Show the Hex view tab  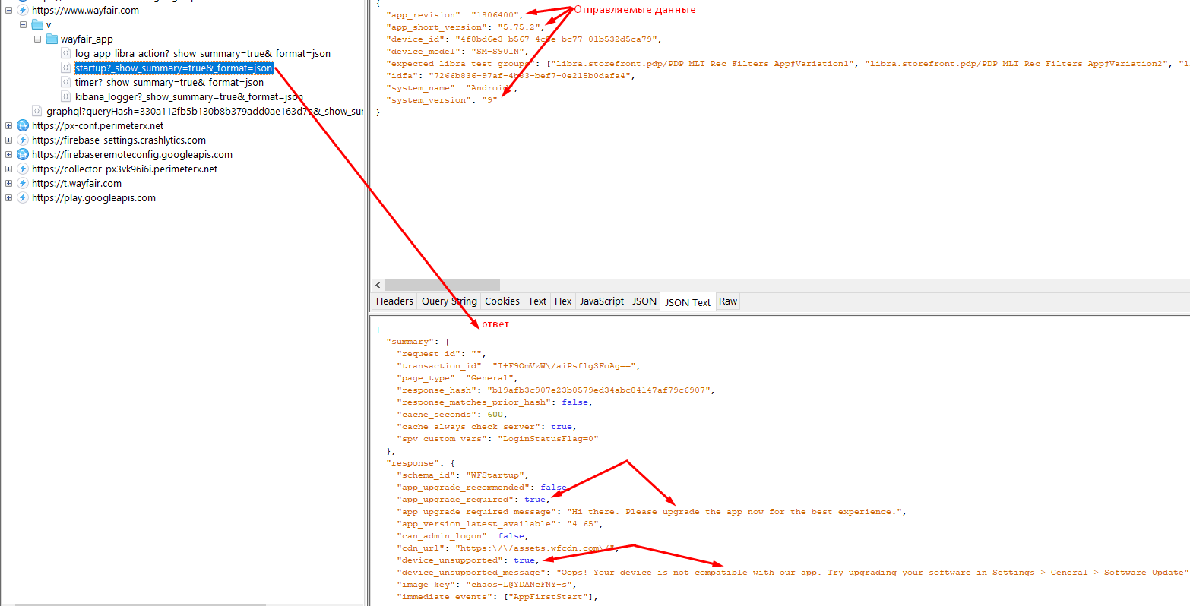pyautogui.click(x=563, y=301)
